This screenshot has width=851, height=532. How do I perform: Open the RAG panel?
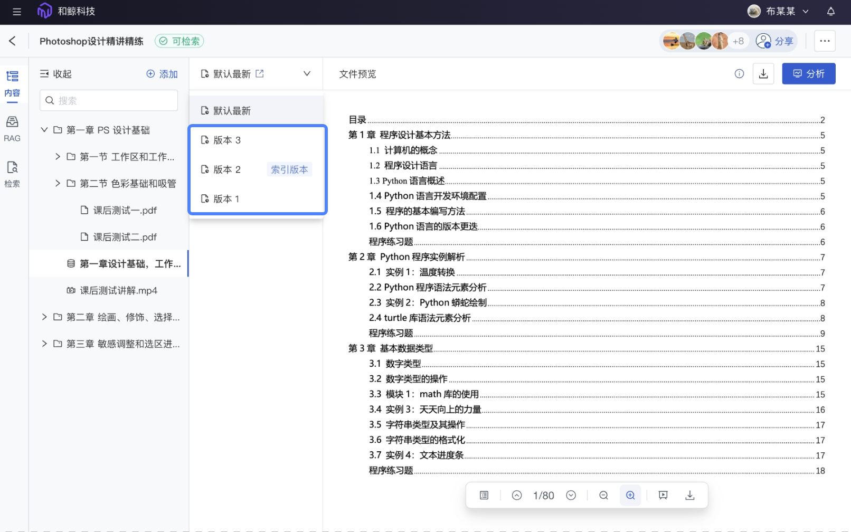[x=12, y=129]
